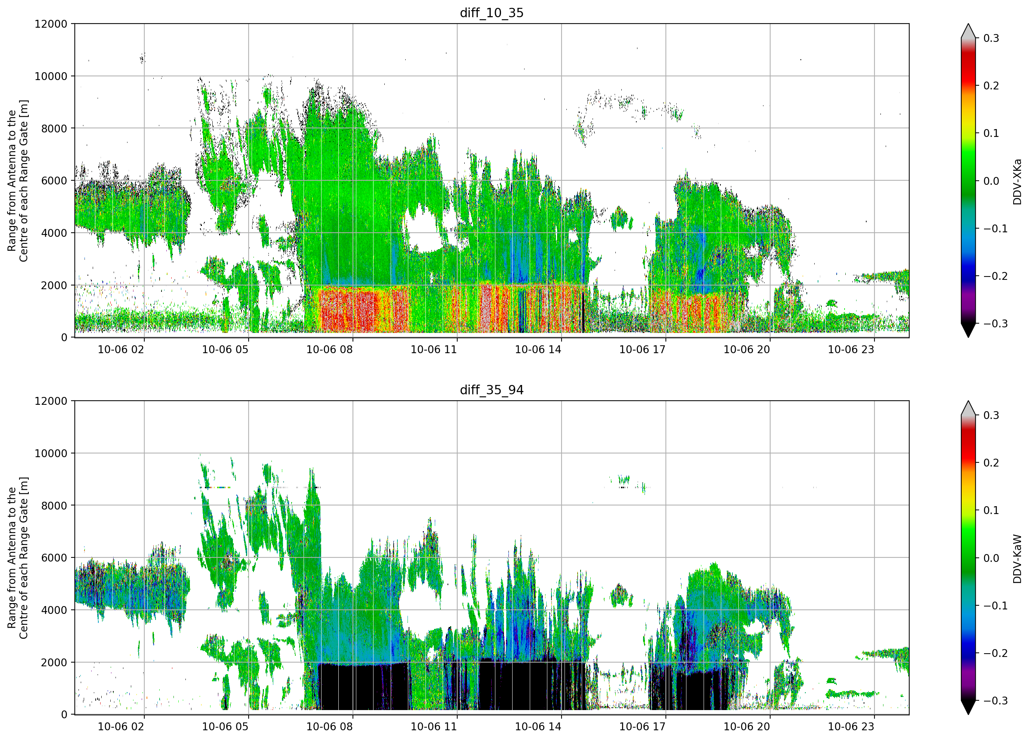
Task: Click the "10-06 05" x-tick under diff_35_94 plot
Action: pyautogui.click(x=225, y=727)
